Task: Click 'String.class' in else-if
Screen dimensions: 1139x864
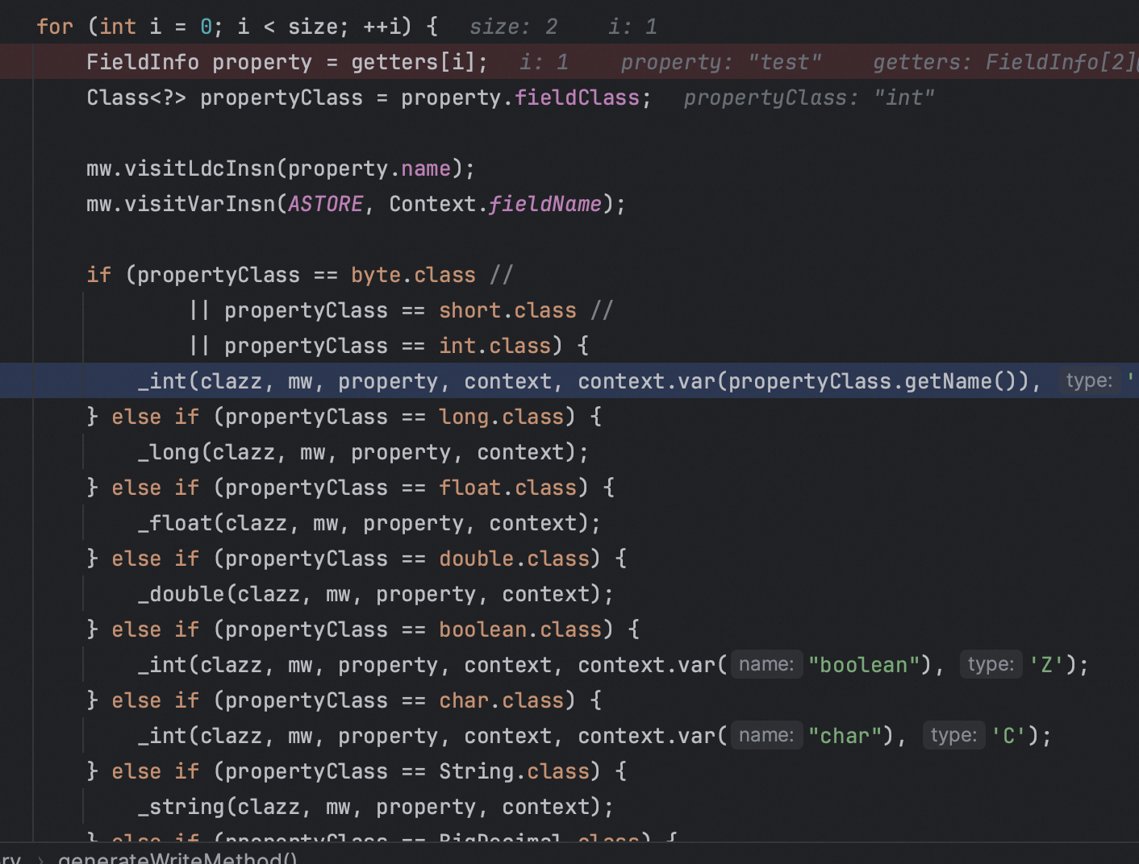Action: [514, 771]
